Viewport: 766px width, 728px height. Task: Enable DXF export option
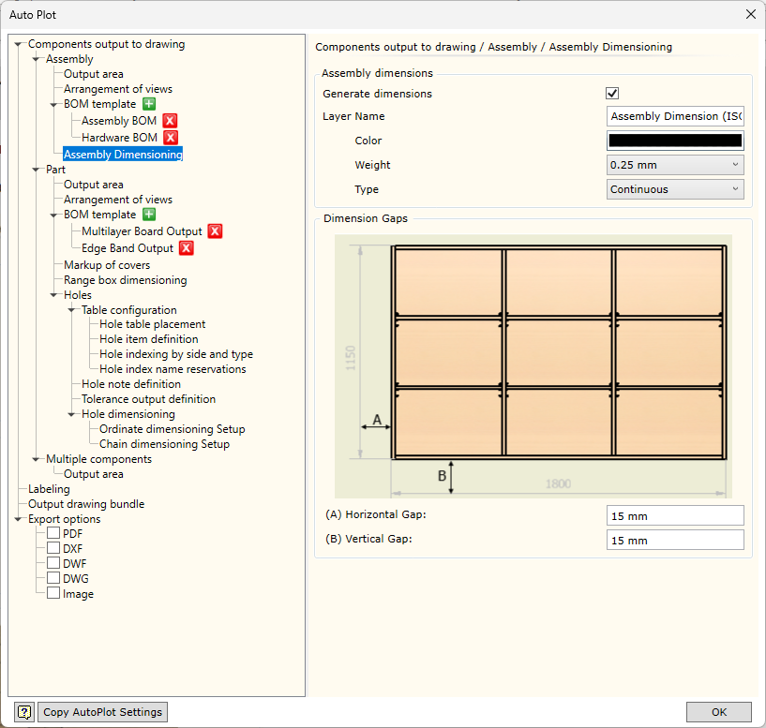point(53,548)
